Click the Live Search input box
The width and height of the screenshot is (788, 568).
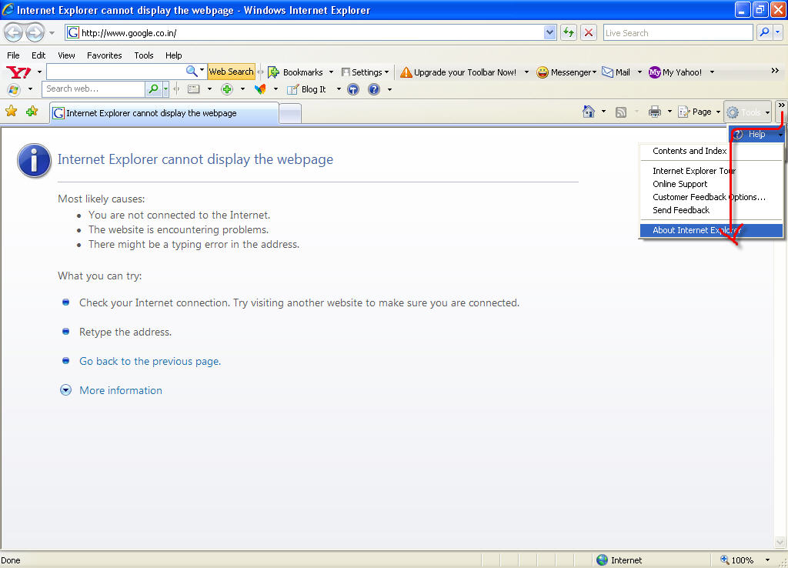[678, 32]
